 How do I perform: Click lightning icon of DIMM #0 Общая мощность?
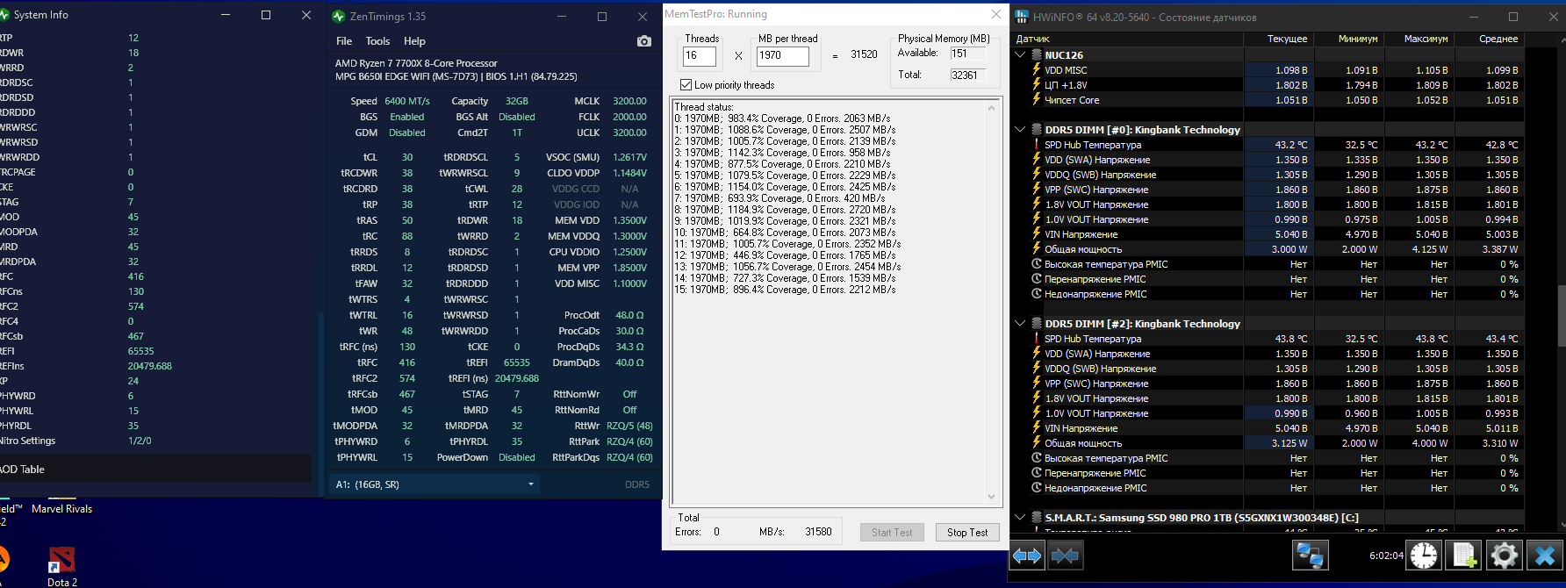(1037, 248)
